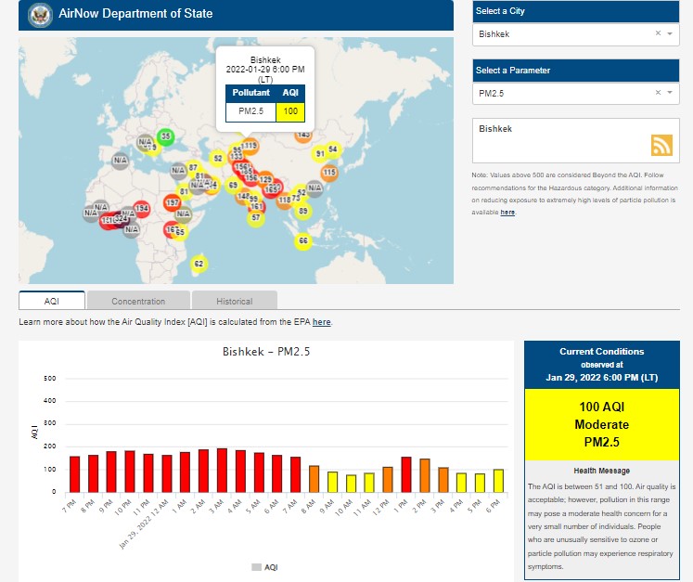Image resolution: width=693 pixels, height=582 pixels.
Task: Clear the Bishkek city selection
Action: pos(658,33)
